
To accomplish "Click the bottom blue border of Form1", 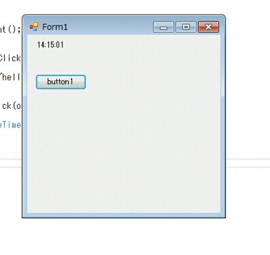I will tap(124, 215).
